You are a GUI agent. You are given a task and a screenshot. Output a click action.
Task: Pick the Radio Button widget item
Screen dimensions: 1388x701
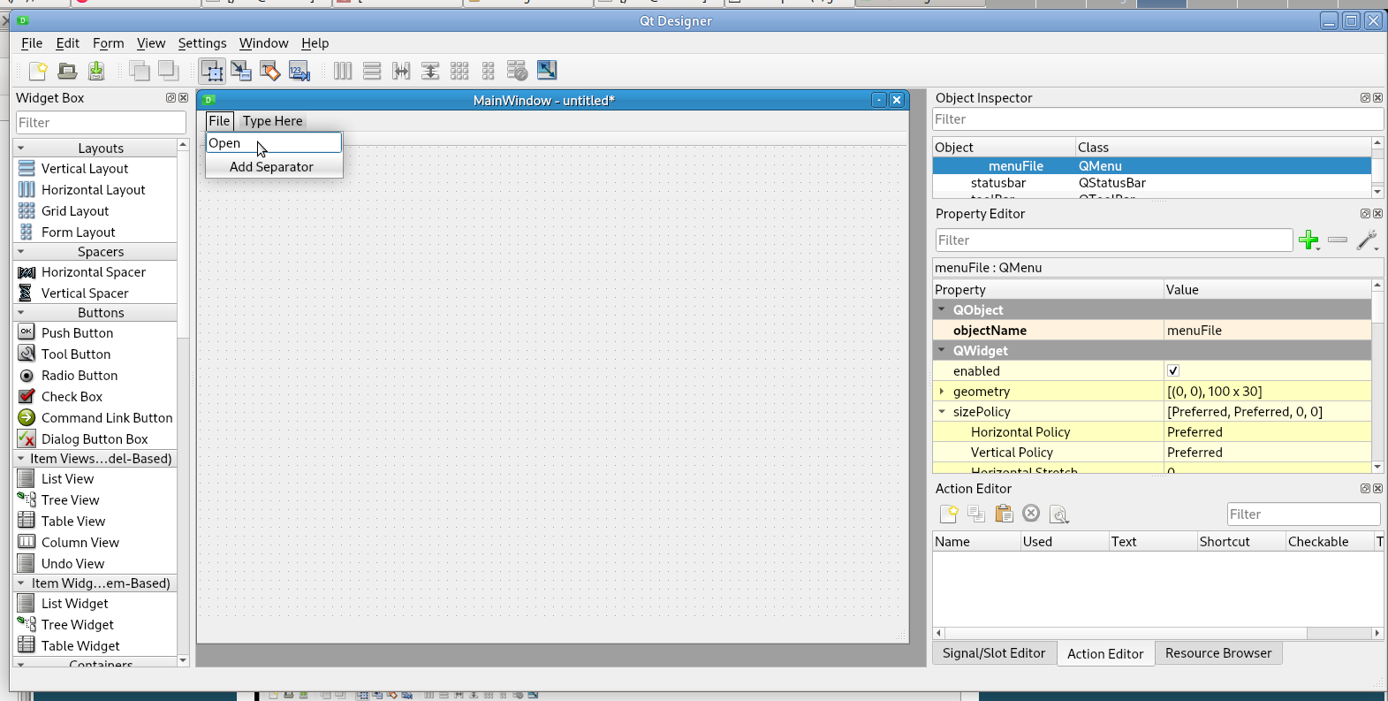pos(79,376)
